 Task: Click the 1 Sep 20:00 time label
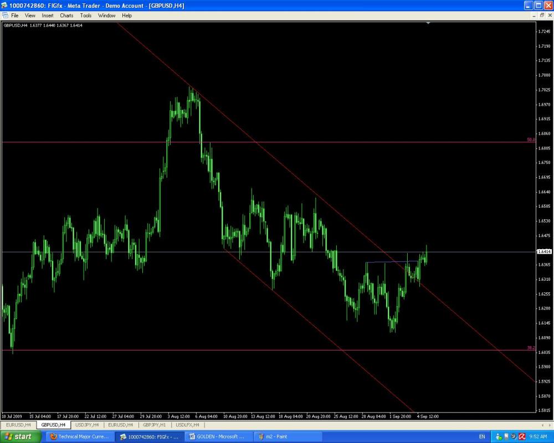[401, 416]
